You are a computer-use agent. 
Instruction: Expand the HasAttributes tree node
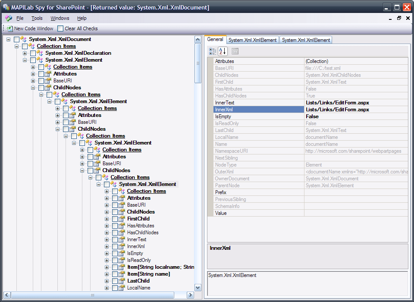(107, 226)
